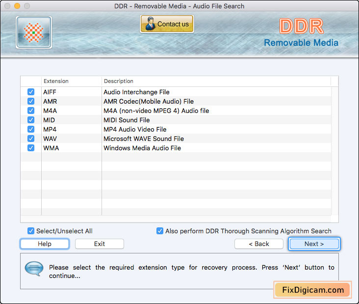
Task: Click the Exit button
Action: pos(100,244)
